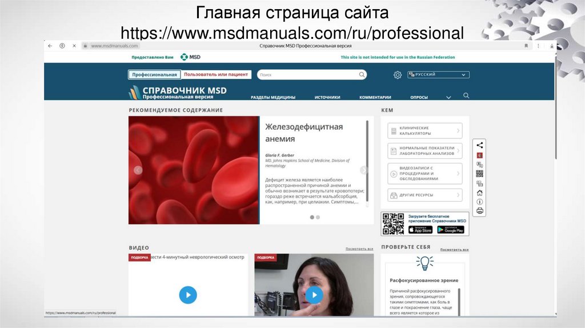
Task: Open browser downloads arrow icon
Action: [x=551, y=46]
